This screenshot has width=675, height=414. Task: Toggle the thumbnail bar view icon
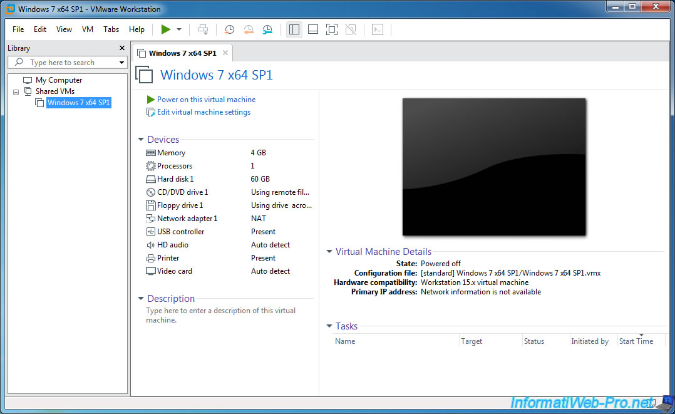pyautogui.click(x=313, y=29)
